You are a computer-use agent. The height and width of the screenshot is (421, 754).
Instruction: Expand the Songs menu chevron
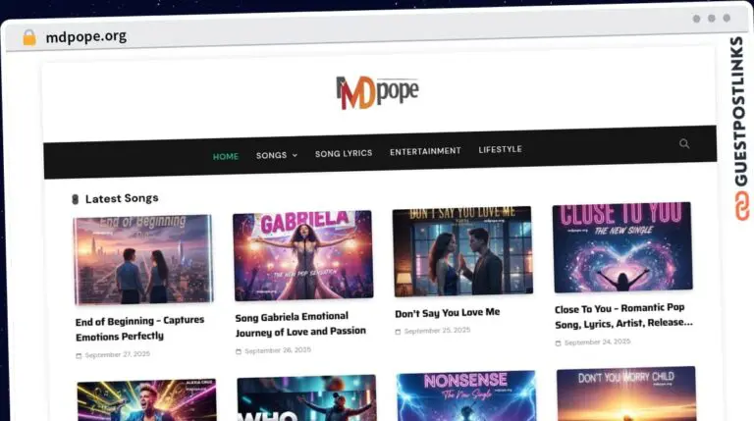pyautogui.click(x=295, y=155)
